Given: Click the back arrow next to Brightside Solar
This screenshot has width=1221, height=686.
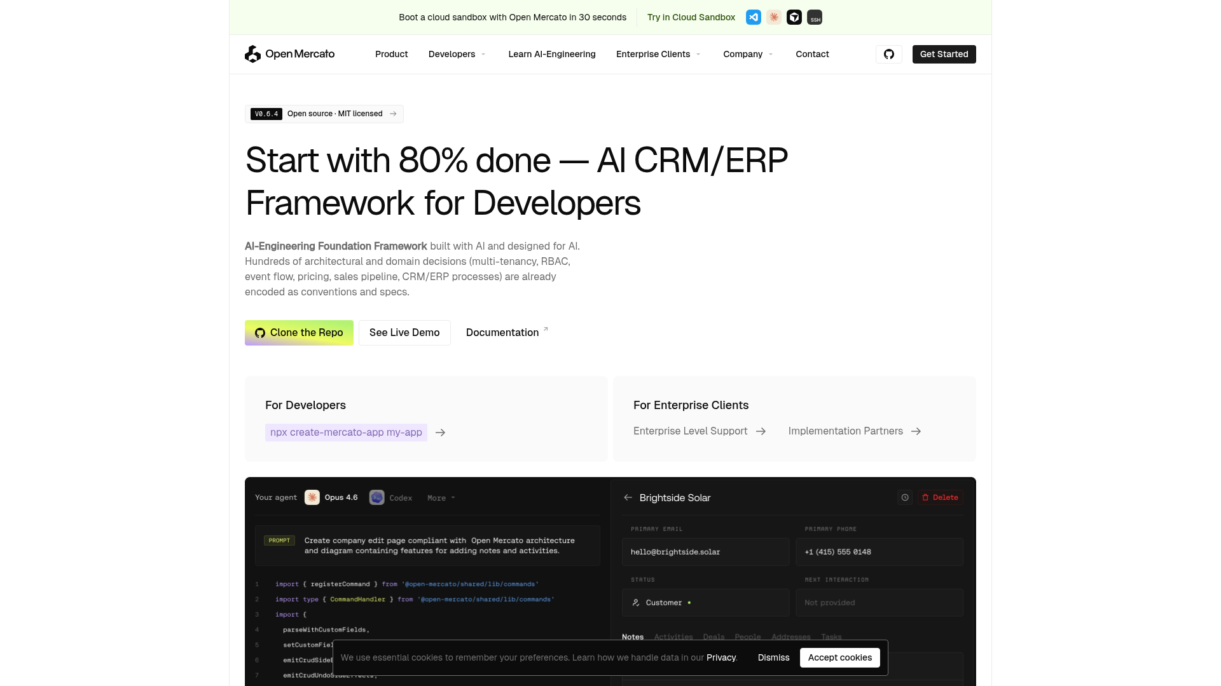Looking at the screenshot, I should pyautogui.click(x=628, y=497).
